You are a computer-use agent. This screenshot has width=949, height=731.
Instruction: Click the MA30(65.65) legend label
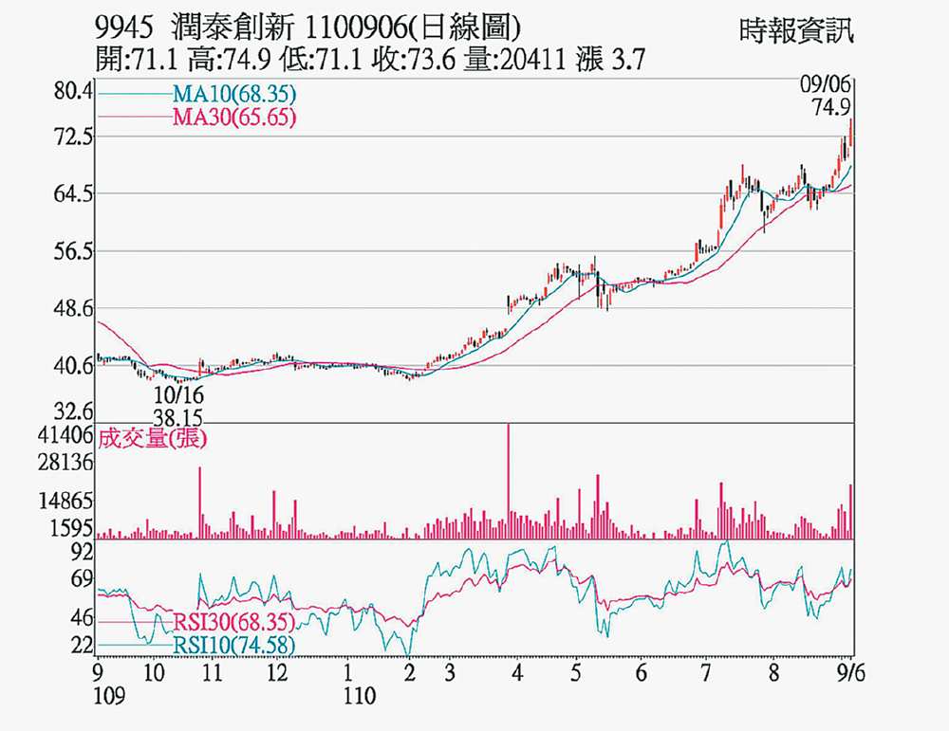pos(234,118)
